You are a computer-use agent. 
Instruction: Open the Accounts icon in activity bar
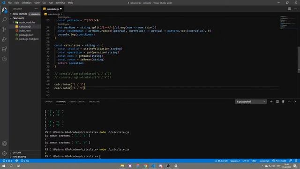click(x=4, y=144)
